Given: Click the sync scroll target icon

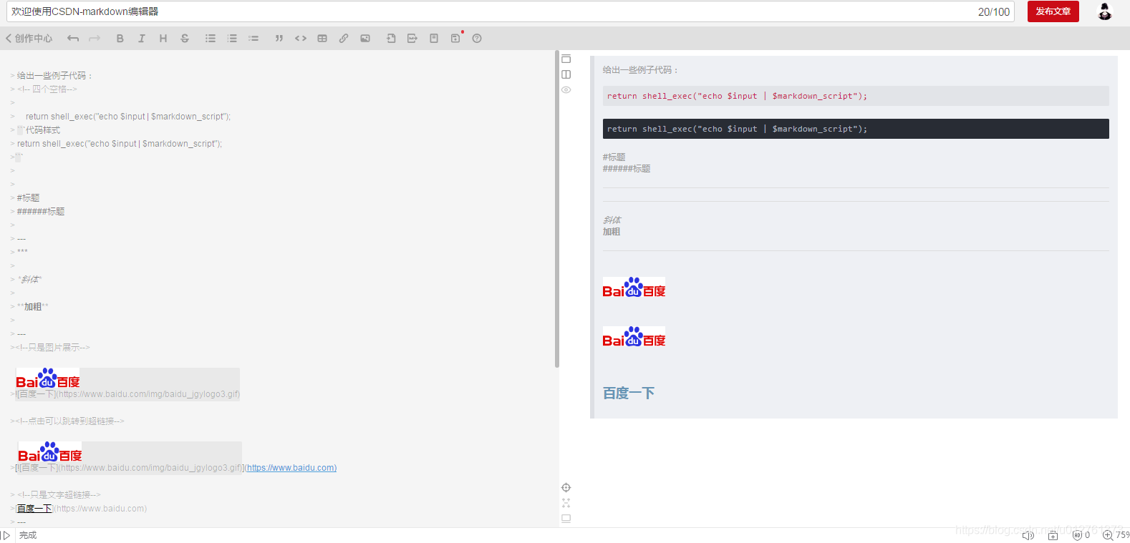Looking at the screenshot, I should coord(566,488).
